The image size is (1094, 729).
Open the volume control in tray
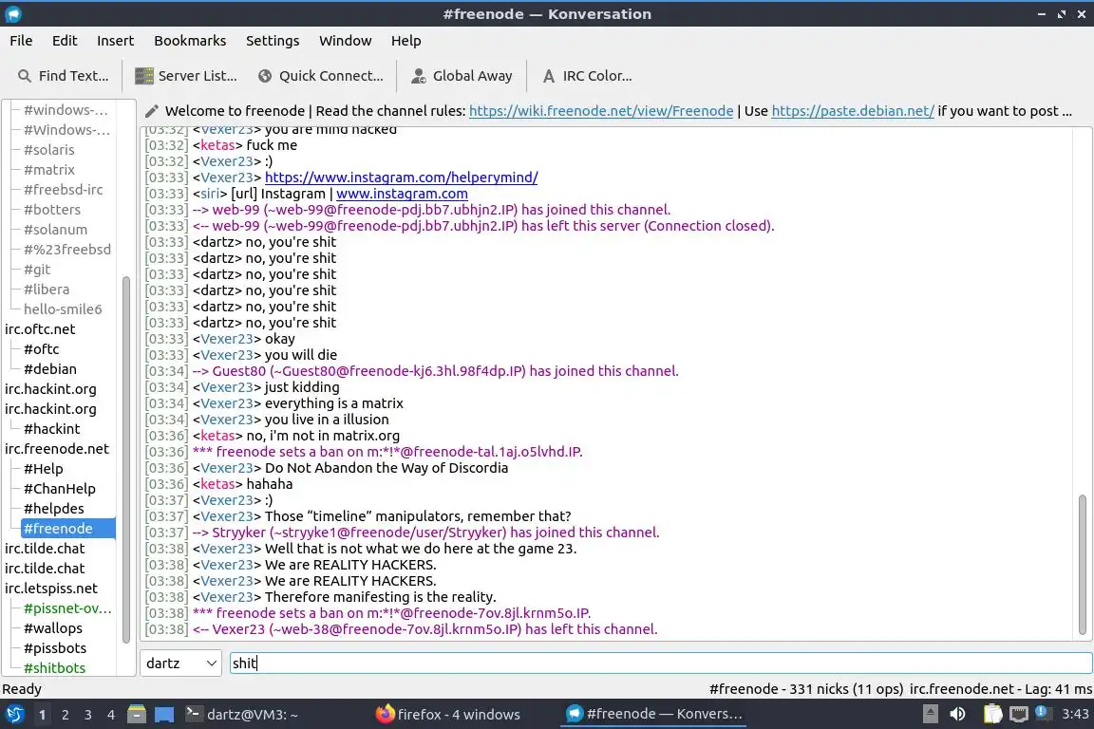pos(958,714)
